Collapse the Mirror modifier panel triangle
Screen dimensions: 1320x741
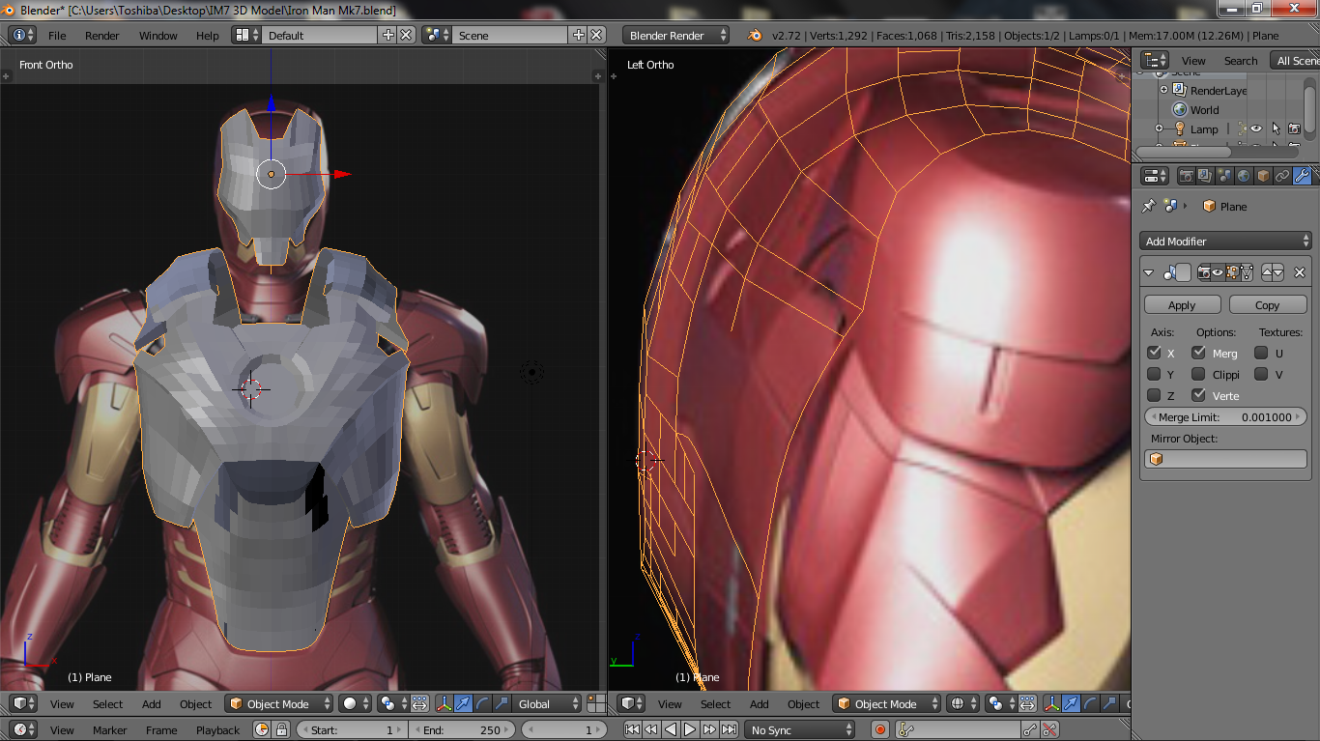click(x=1149, y=273)
